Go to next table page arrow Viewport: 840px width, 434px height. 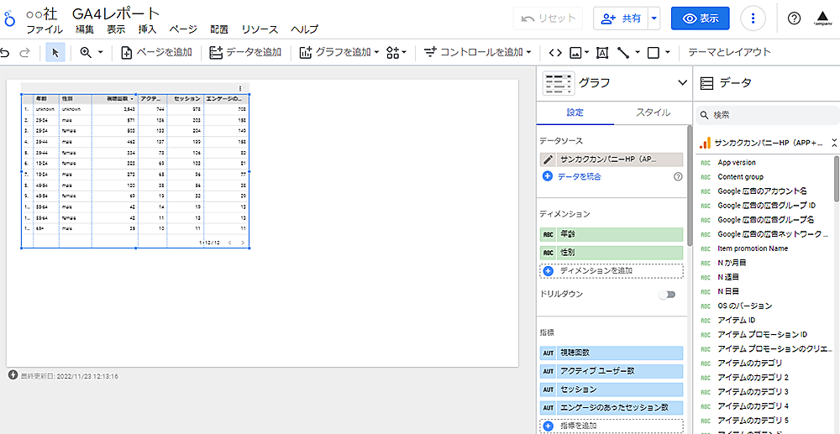[x=244, y=243]
